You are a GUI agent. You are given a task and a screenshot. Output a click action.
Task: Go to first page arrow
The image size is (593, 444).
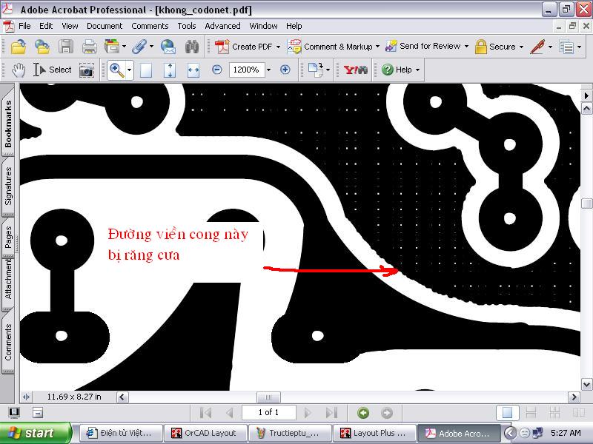point(206,413)
